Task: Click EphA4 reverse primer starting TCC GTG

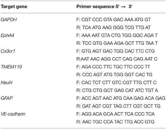Action: click(117, 43)
